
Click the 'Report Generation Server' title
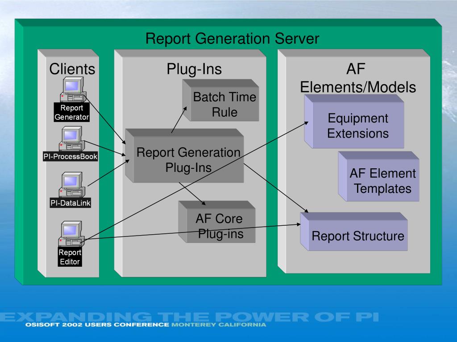tap(232, 38)
